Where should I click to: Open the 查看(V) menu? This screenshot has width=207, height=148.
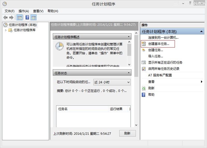click(x=38, y=11)
